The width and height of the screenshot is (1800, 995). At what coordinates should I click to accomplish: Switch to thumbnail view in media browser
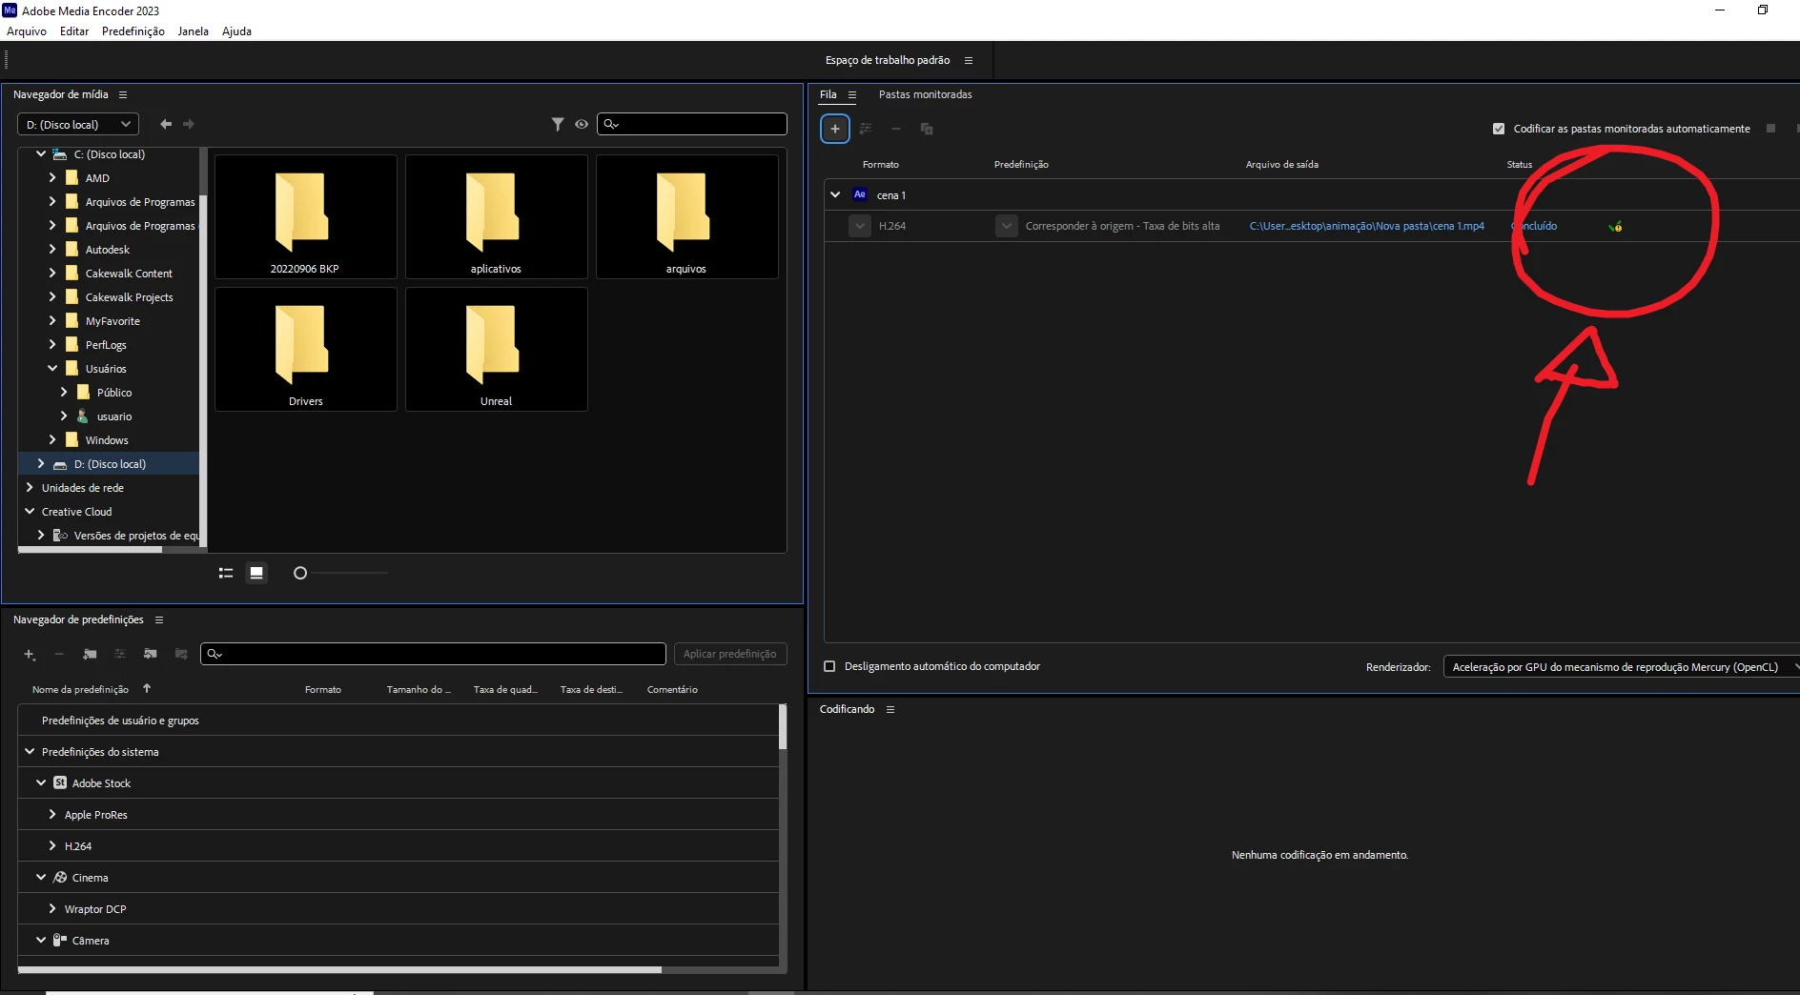pos(256,573)
